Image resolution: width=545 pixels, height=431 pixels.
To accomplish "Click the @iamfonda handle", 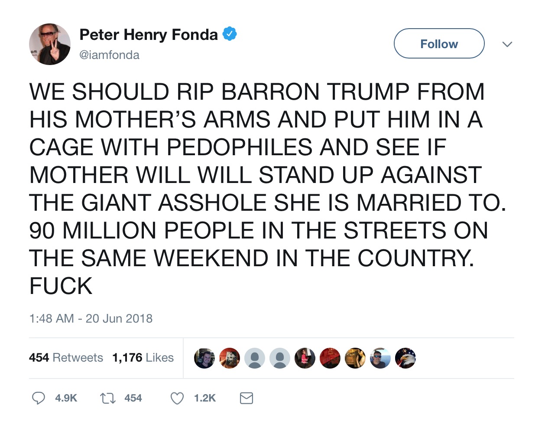I will pos(109,55).
